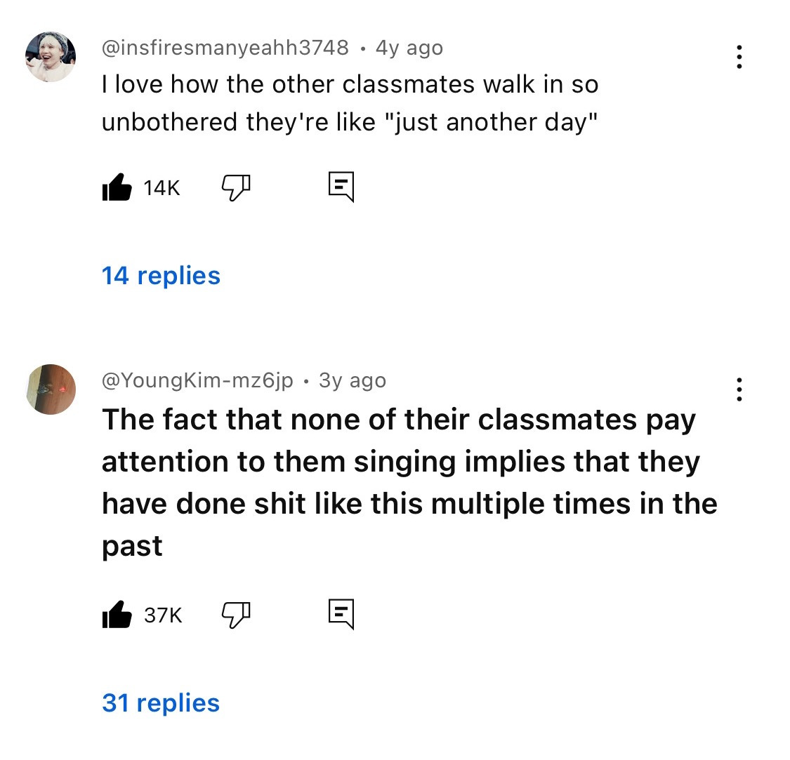Expand the 14 replies thread
This screenshot has width=790, height=760.
coord(161,276)
